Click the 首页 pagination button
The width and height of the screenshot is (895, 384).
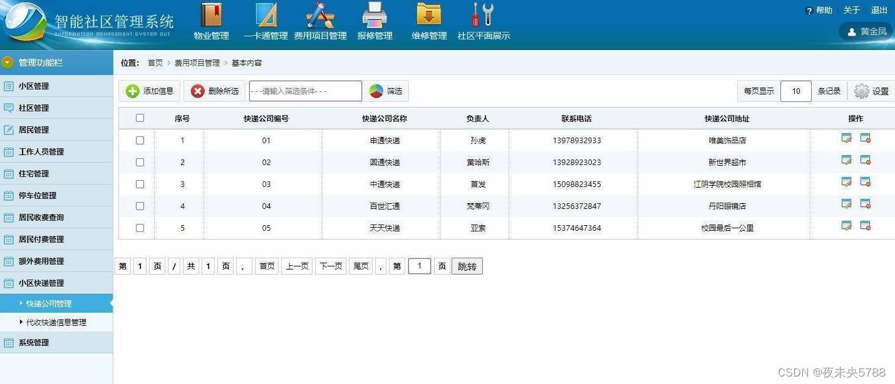267,266
